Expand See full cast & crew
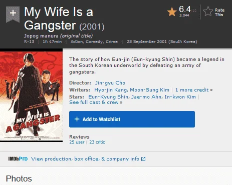Image resolution: width=232 pixels, height=185 pixels. [x=96, y=102]
